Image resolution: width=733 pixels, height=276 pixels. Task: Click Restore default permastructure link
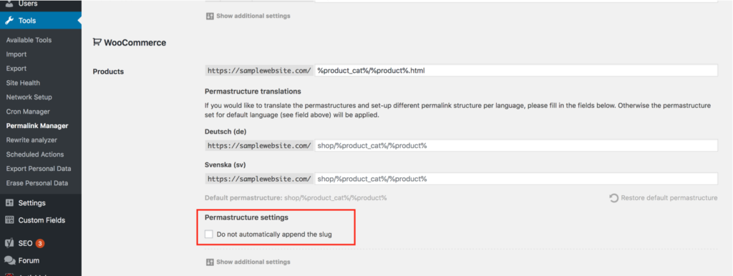coord(669,198)
